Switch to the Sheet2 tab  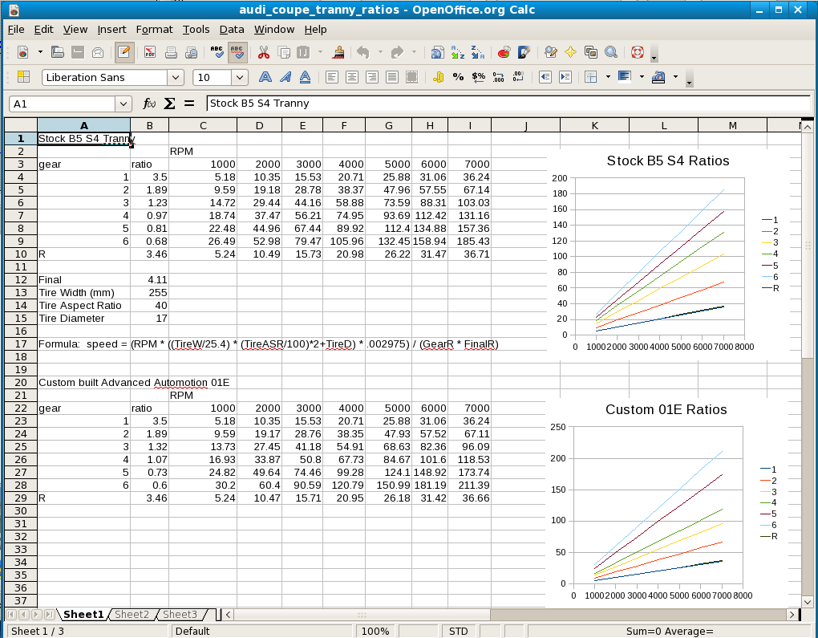(x=132, y=615)
